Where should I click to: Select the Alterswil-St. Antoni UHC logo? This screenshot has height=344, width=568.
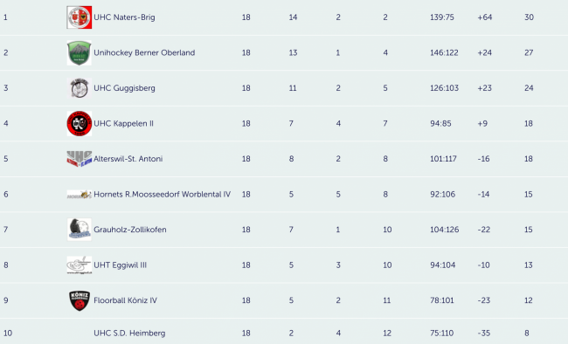(x=79, y=159)
